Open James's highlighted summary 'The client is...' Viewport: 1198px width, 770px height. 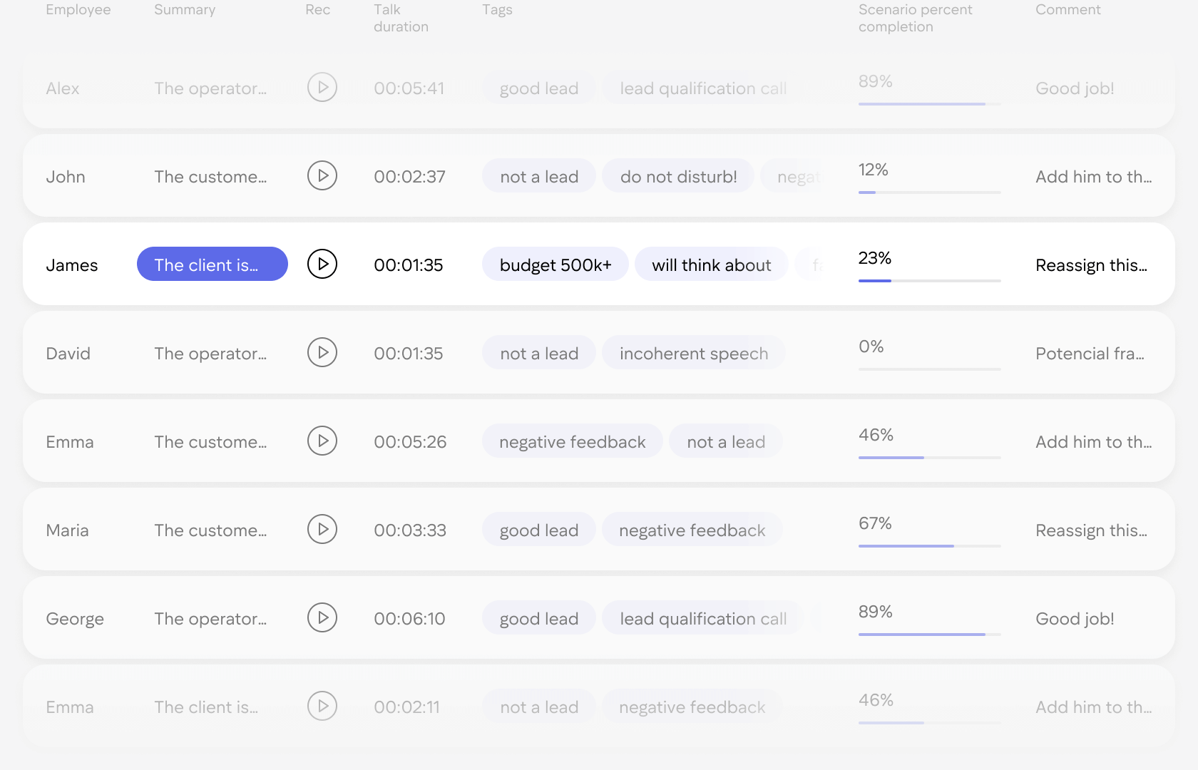pyautogui.click(x=213, y=265)
